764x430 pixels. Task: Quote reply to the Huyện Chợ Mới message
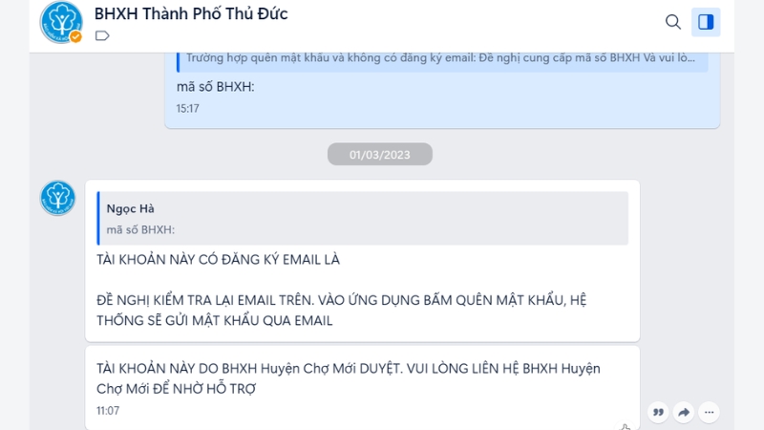tap(658, 413)
